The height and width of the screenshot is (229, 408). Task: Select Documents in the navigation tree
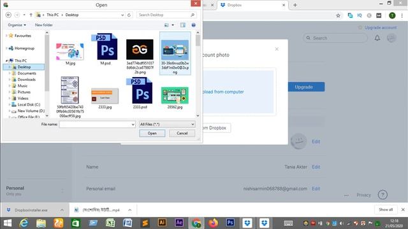27,73
